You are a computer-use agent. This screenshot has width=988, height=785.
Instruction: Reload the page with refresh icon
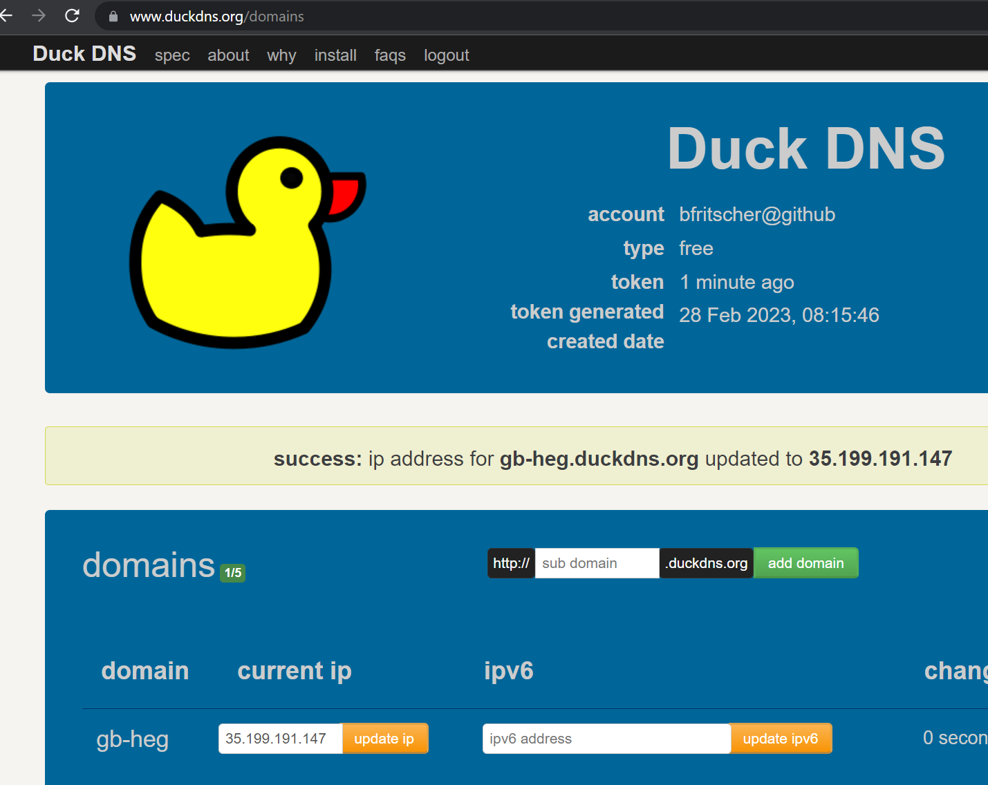tap(72, 16)
